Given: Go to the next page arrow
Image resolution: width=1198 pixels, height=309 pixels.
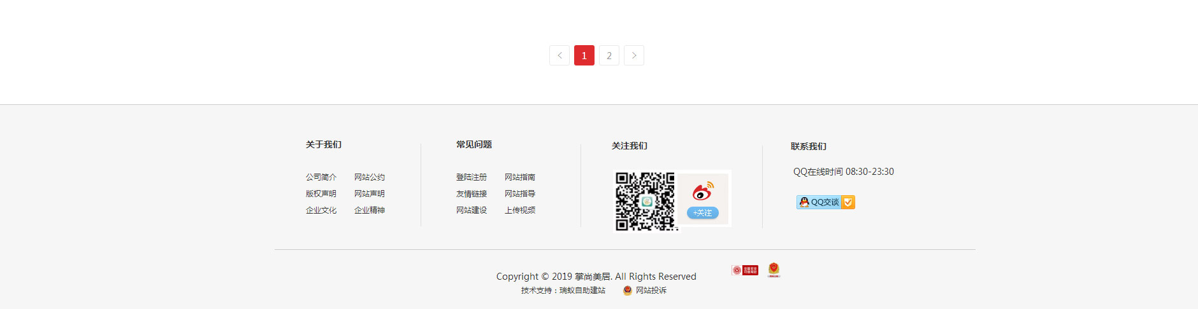Looking at the screenshot, I should (634, 55).
